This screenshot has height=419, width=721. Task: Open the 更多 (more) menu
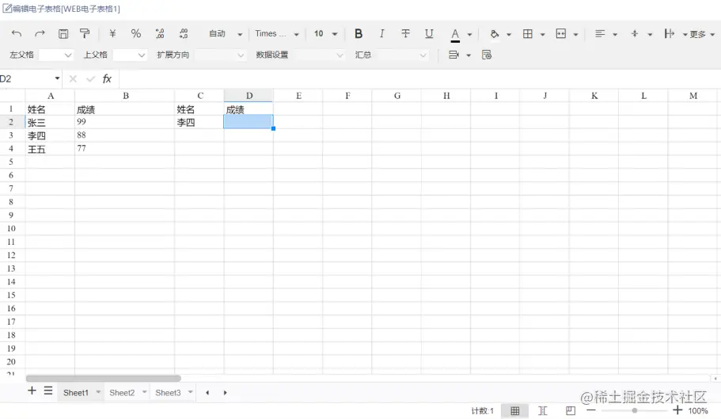[x=702, y=35]
